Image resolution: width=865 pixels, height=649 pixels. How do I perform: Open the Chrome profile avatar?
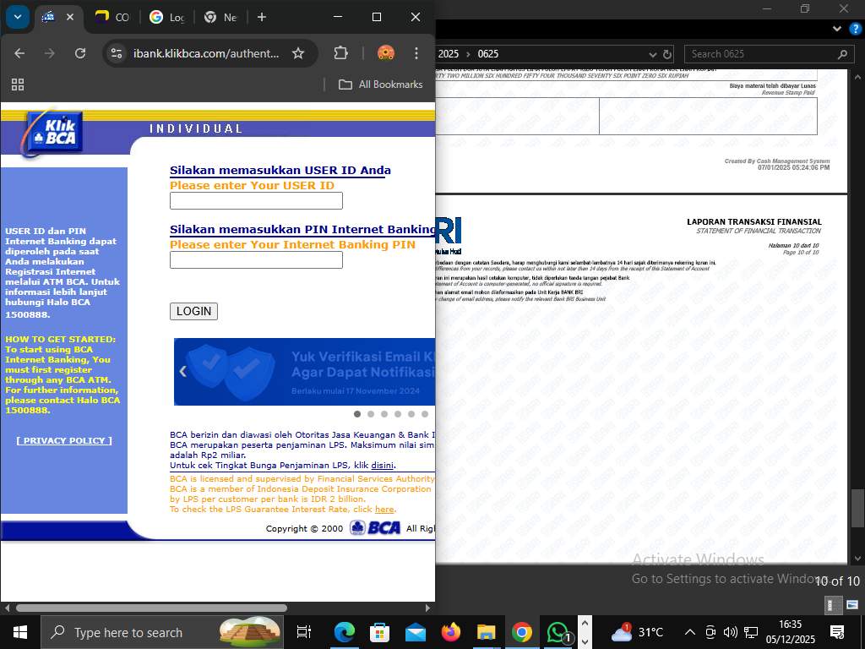(x=386, y=52)
